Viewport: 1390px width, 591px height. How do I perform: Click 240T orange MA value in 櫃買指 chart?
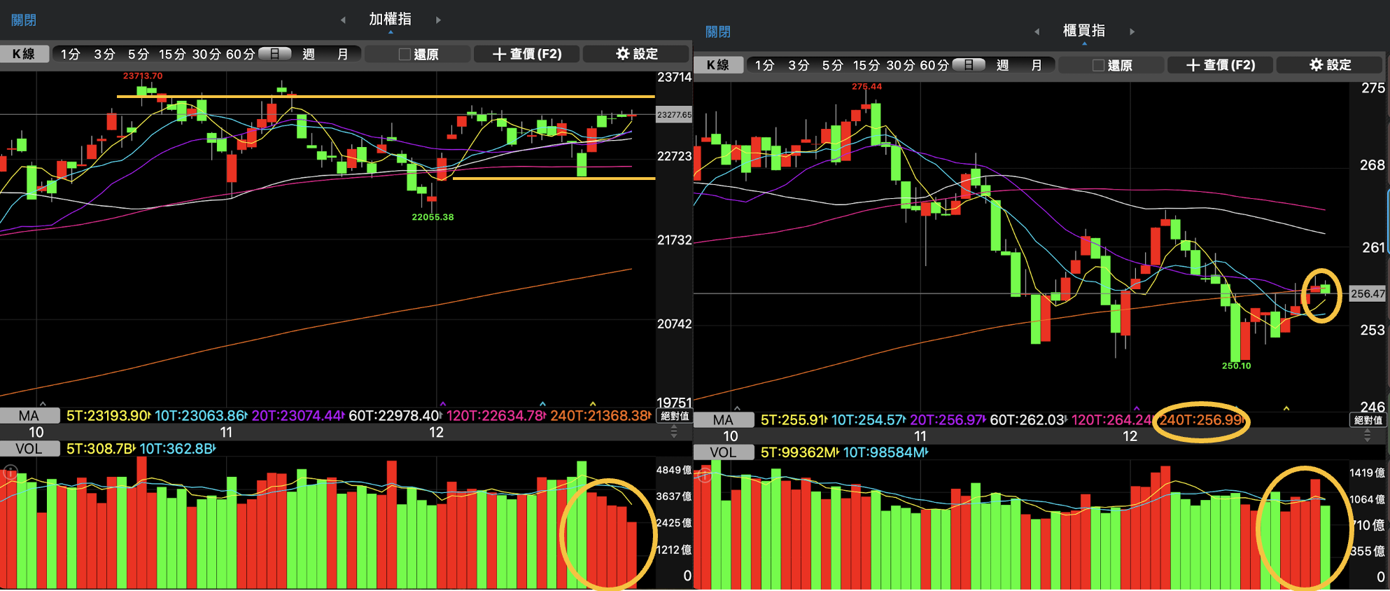click(1201, 420)
